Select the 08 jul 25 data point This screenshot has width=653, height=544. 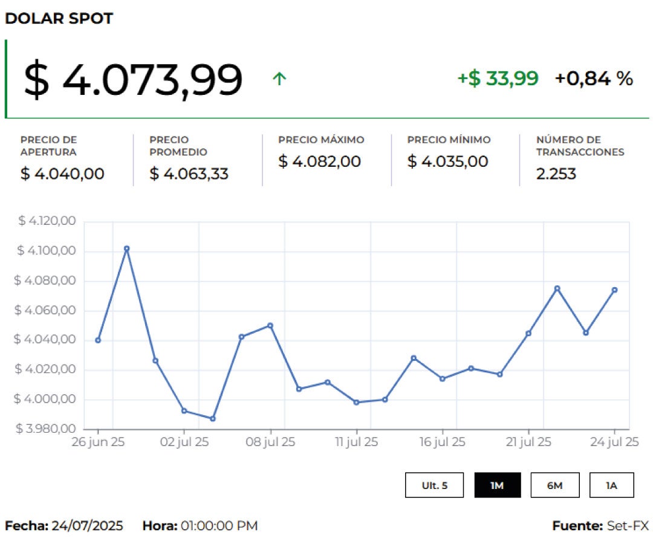[270, 325]
